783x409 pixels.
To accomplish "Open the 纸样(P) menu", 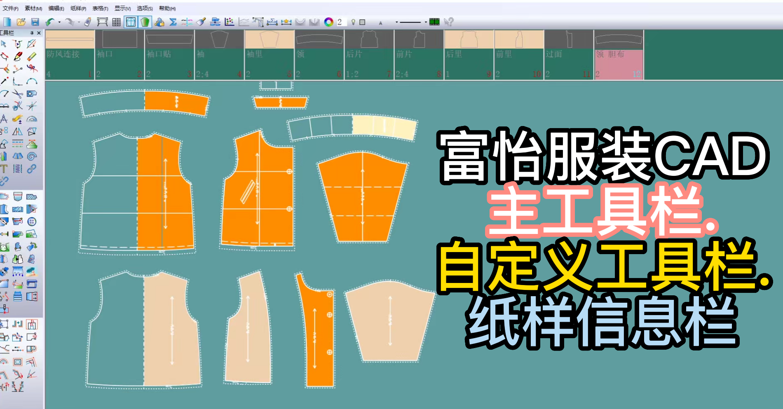I will [78, 8].
